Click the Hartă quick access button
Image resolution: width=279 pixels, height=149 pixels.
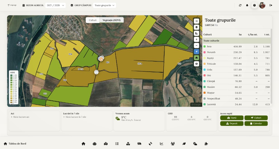pyautogui.click(x=232, y=118)
